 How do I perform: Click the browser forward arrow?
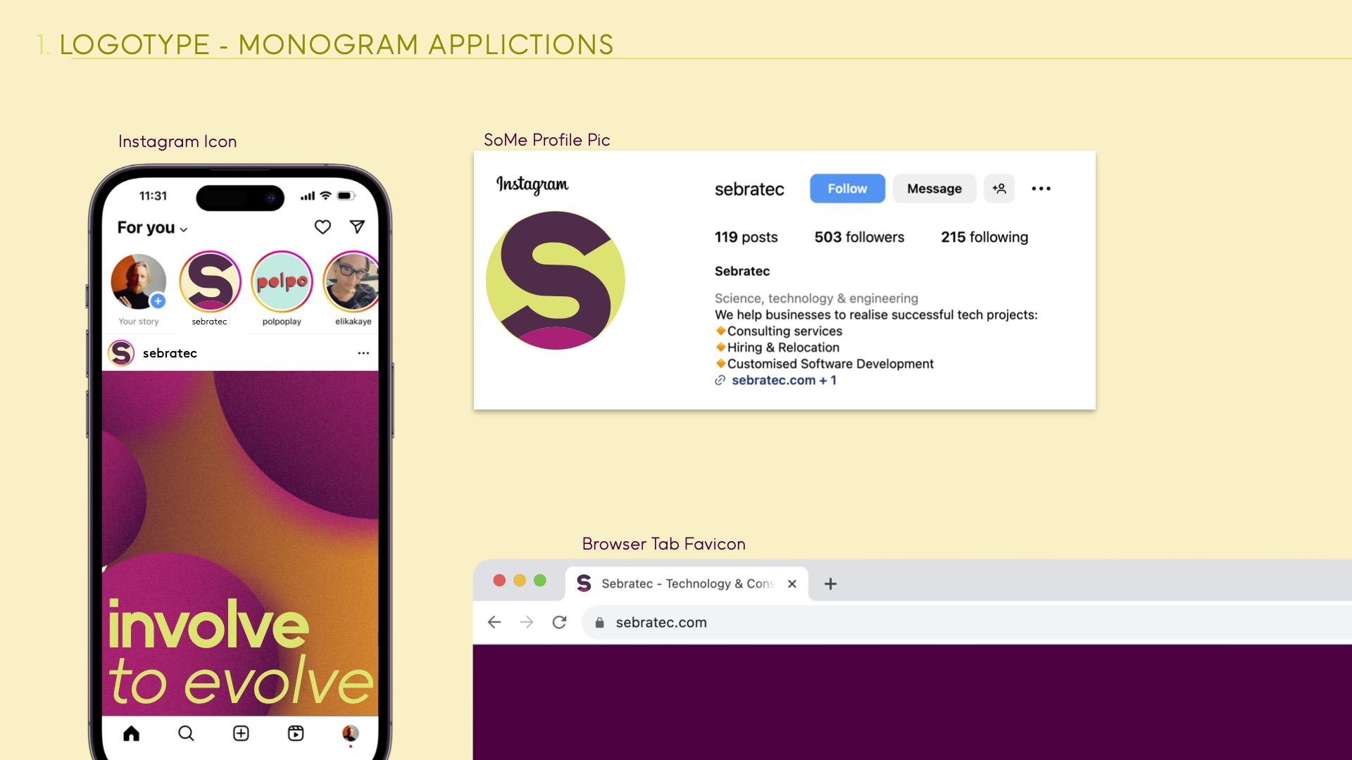527,622
